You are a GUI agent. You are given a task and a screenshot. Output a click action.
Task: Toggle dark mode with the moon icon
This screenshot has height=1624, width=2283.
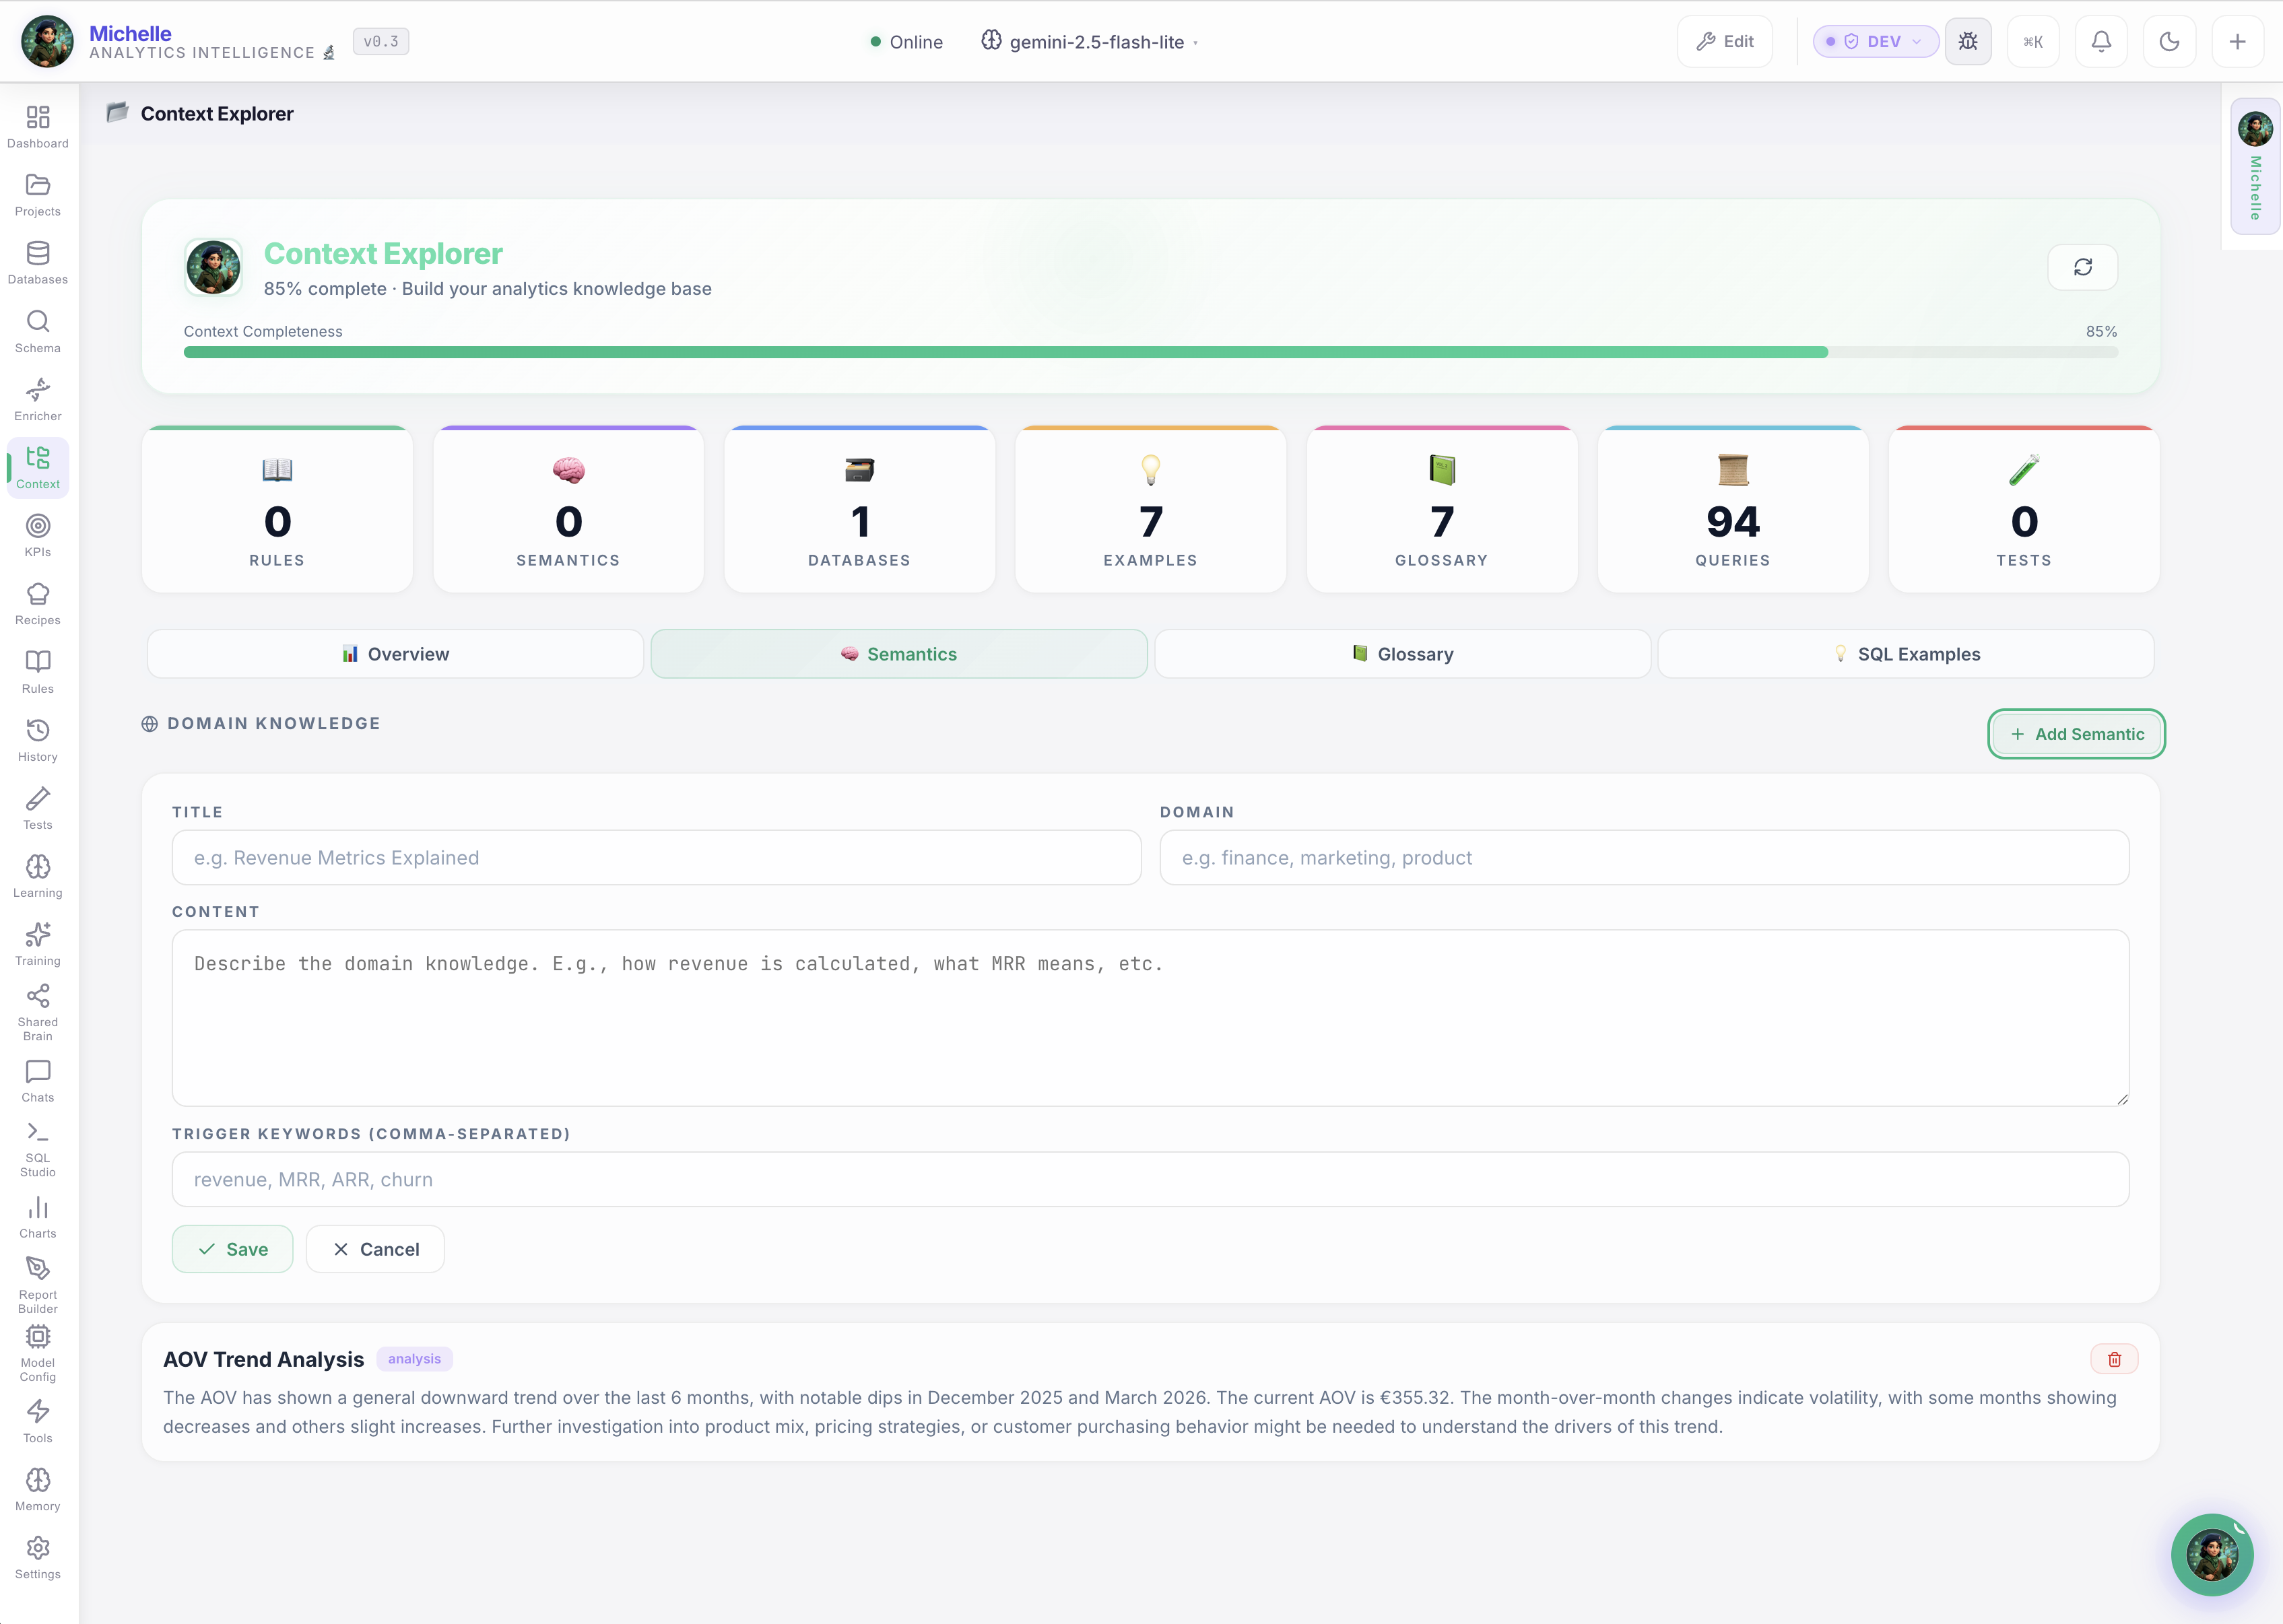(2169, 41)
